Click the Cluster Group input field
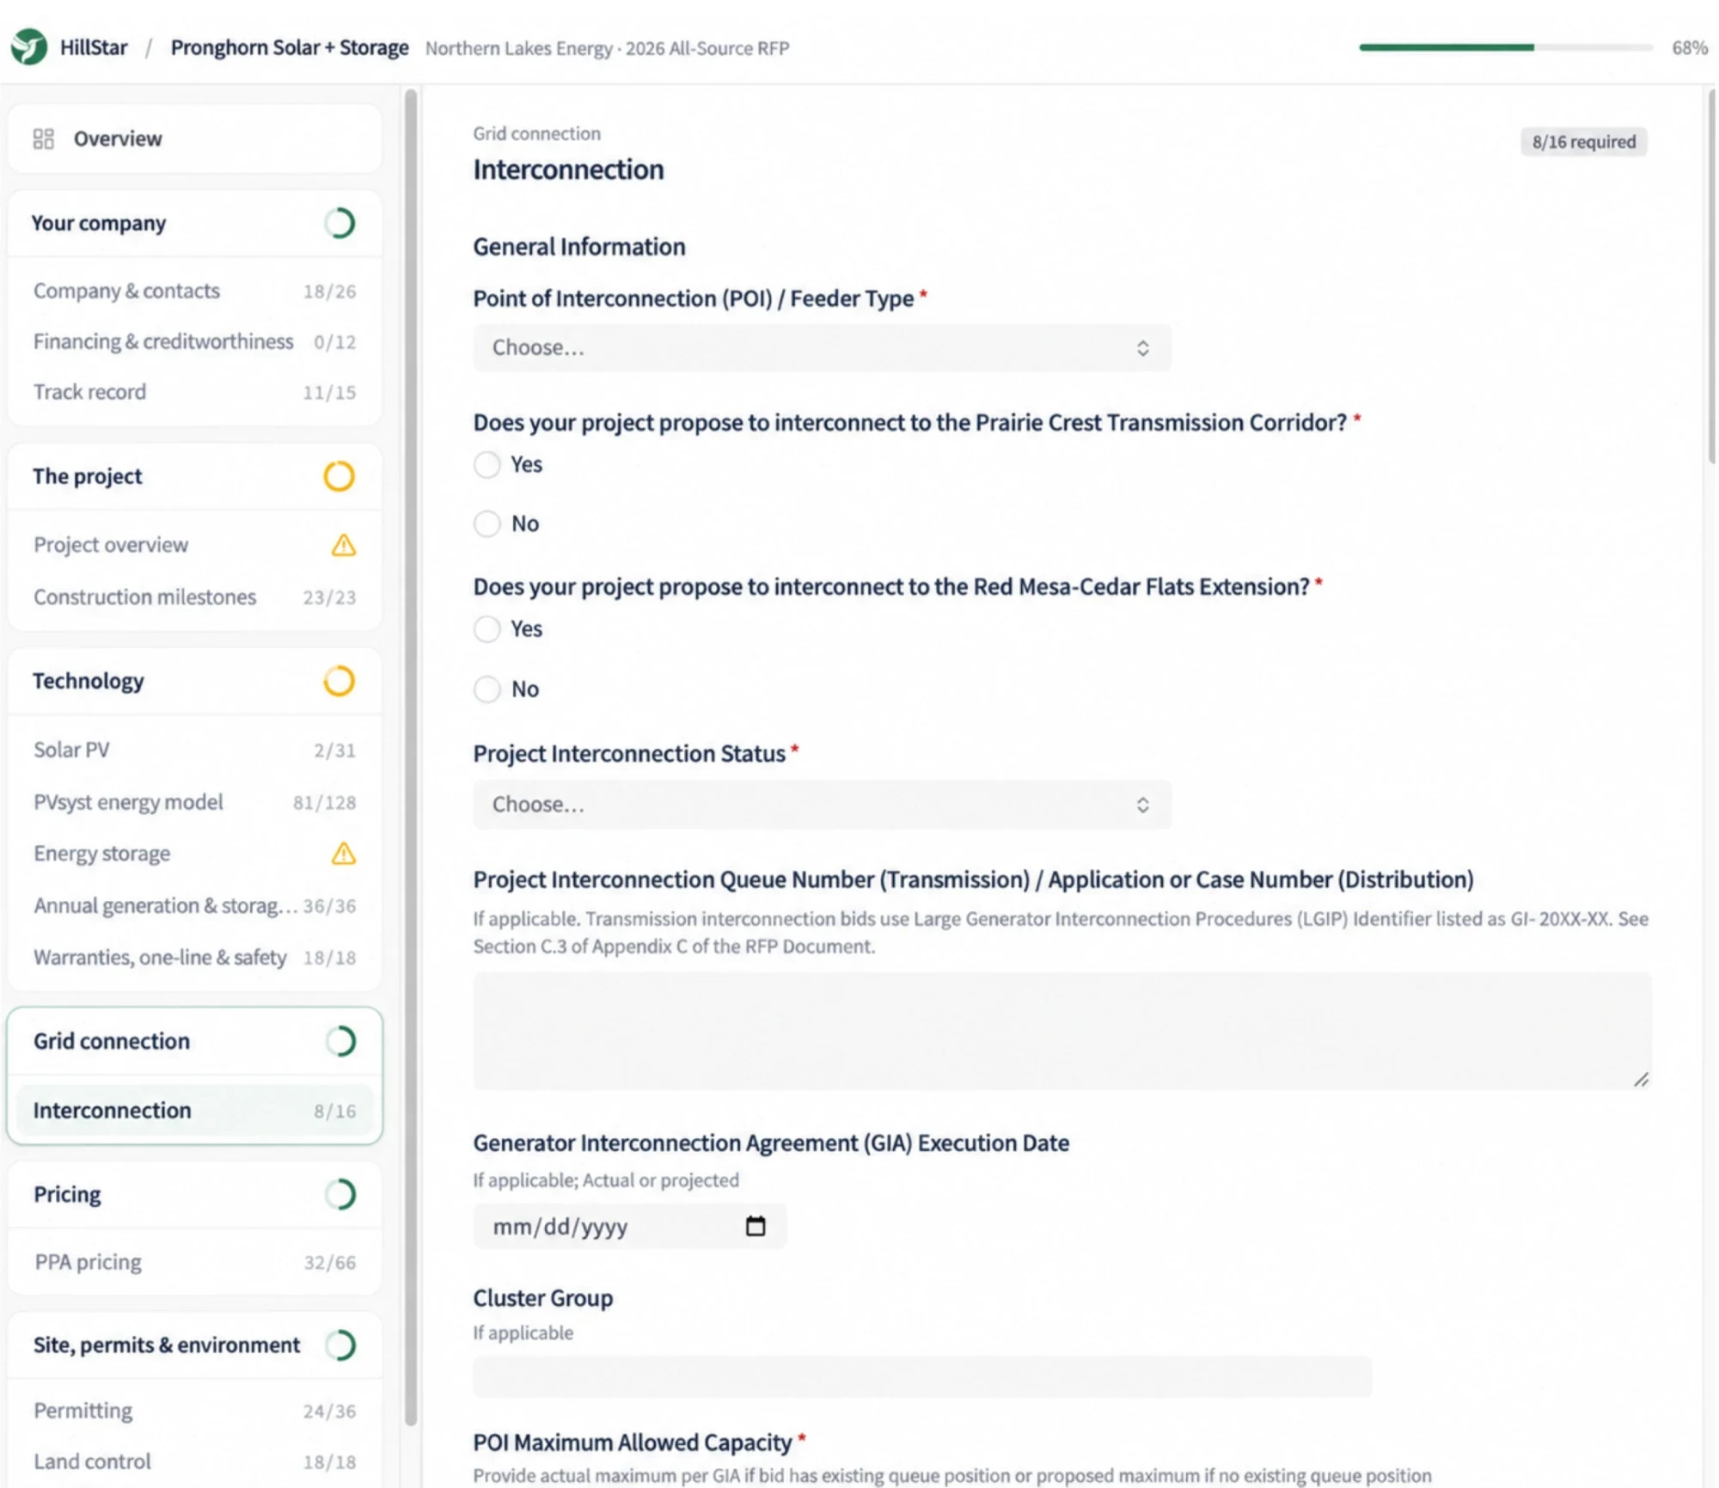 click(x=921, y=1376)
